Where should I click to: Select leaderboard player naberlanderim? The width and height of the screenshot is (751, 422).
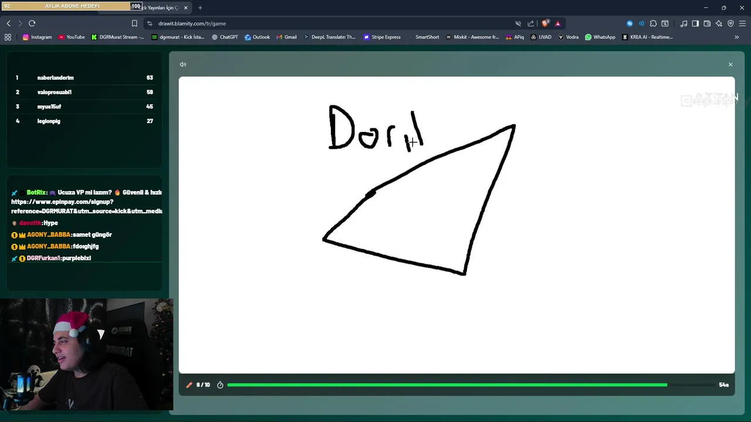click(84, 77)
